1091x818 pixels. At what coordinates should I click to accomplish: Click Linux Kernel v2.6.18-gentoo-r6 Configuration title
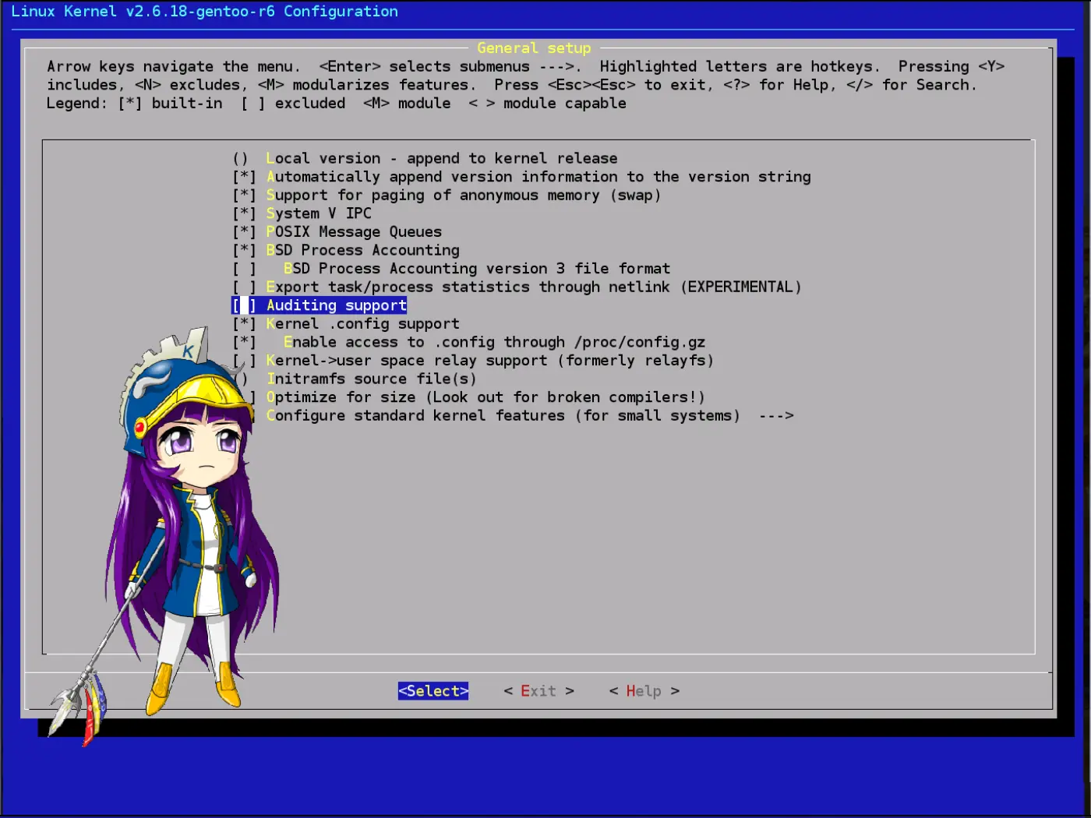pos(204,12)
